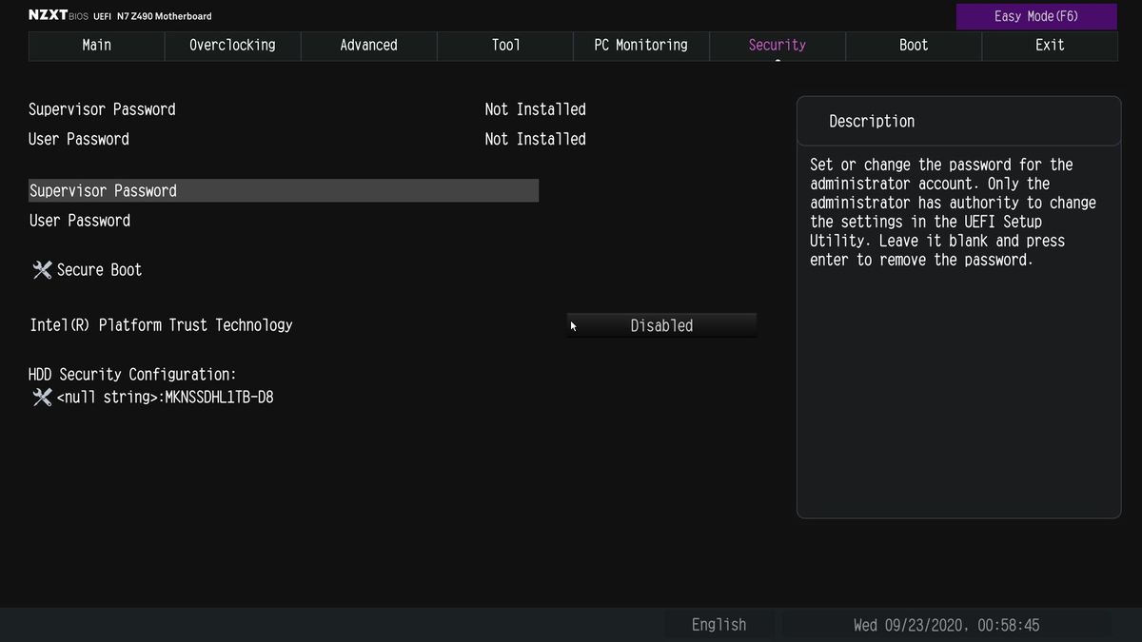Click the Intel(R) Platform Trust Technology label
The height and width of the screenshot is (642, 1142).
coord(161,325)
